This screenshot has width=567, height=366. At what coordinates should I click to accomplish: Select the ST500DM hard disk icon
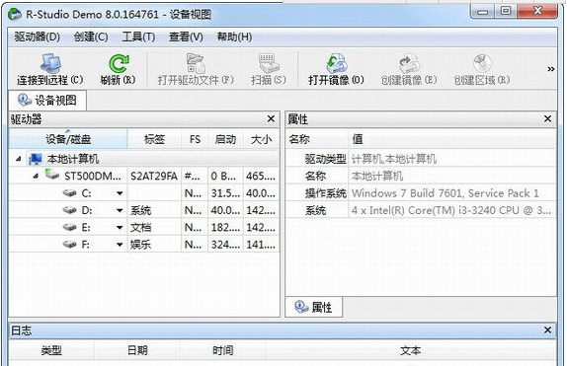(x=51, y=175)
